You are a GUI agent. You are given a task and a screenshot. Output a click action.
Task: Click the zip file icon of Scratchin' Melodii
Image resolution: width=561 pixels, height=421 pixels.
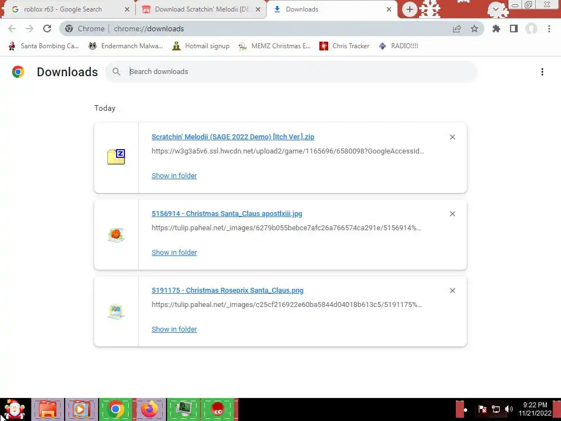click(x=116, y=157)
